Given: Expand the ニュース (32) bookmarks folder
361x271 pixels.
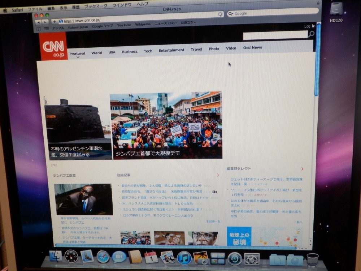Looking at the screenshot, I should (x=166, y=23).
